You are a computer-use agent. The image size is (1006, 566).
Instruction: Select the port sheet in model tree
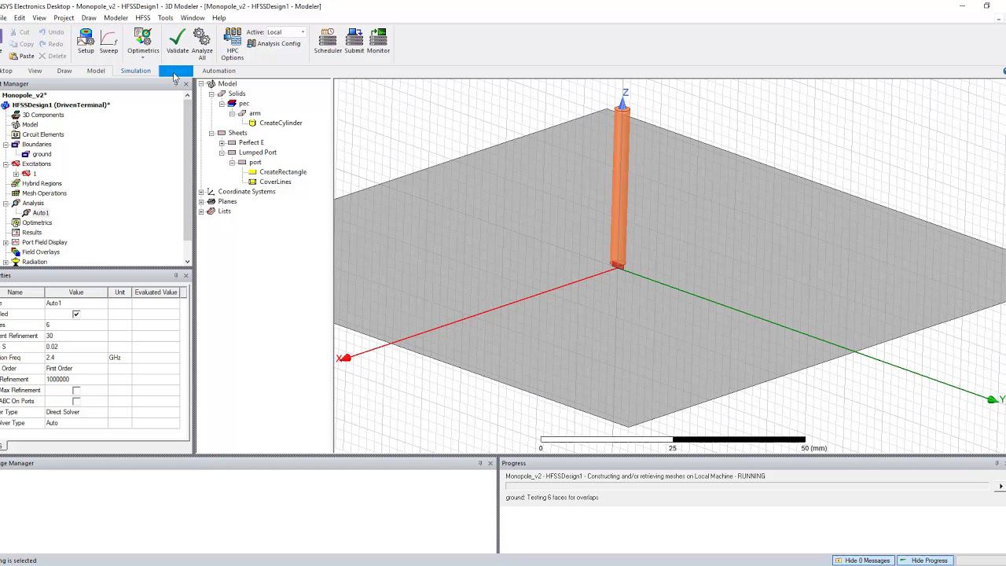255,162
